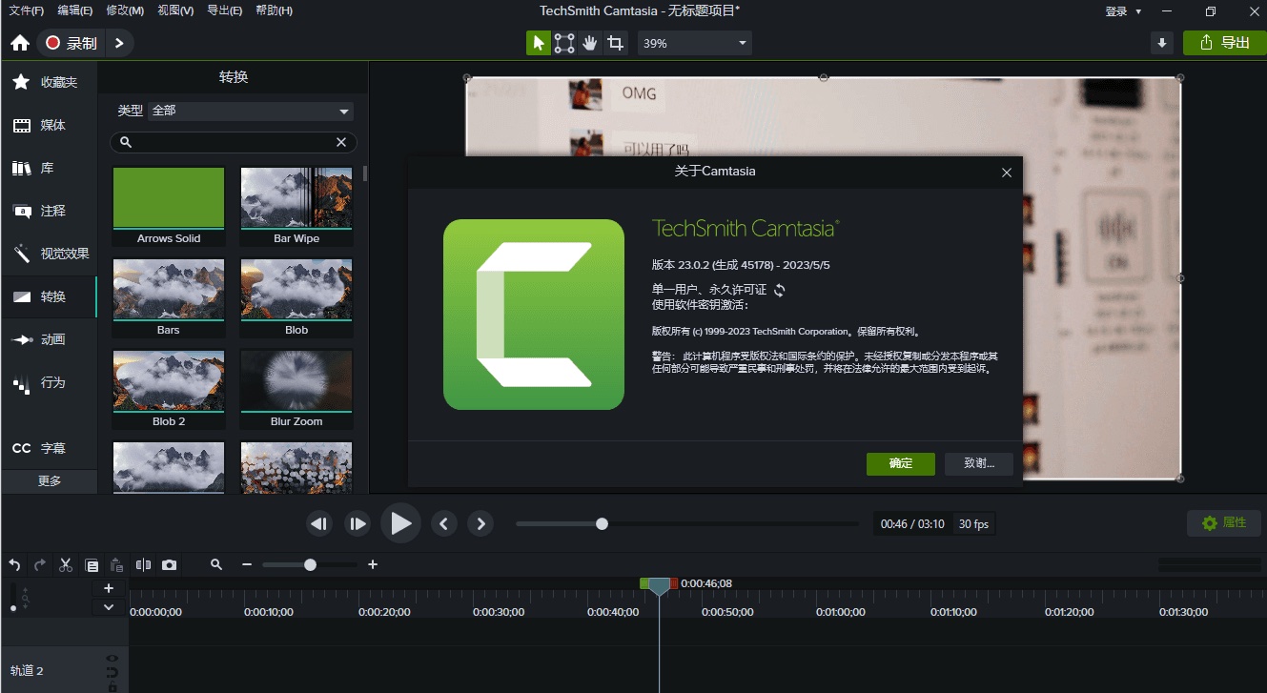Toggle snapping on 轨道 2 magnet icon
1267x693 pixels.
coord(112,671)
